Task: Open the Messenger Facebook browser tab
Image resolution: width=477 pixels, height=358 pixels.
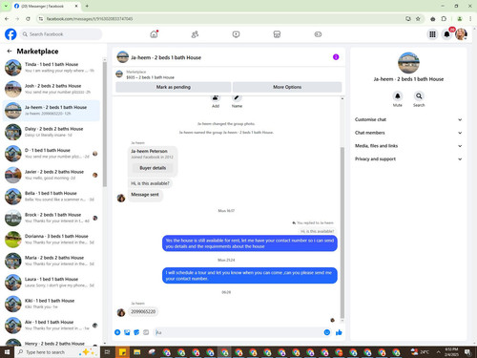Action: pyautogui.click(x=45, y=6)
